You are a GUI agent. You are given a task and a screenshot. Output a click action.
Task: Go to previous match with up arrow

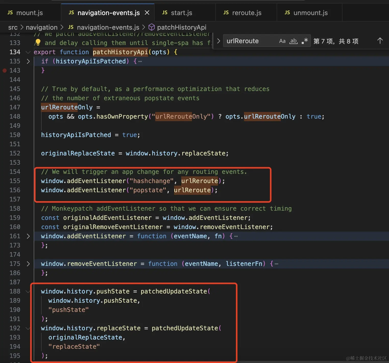click(x=380, y=41)
